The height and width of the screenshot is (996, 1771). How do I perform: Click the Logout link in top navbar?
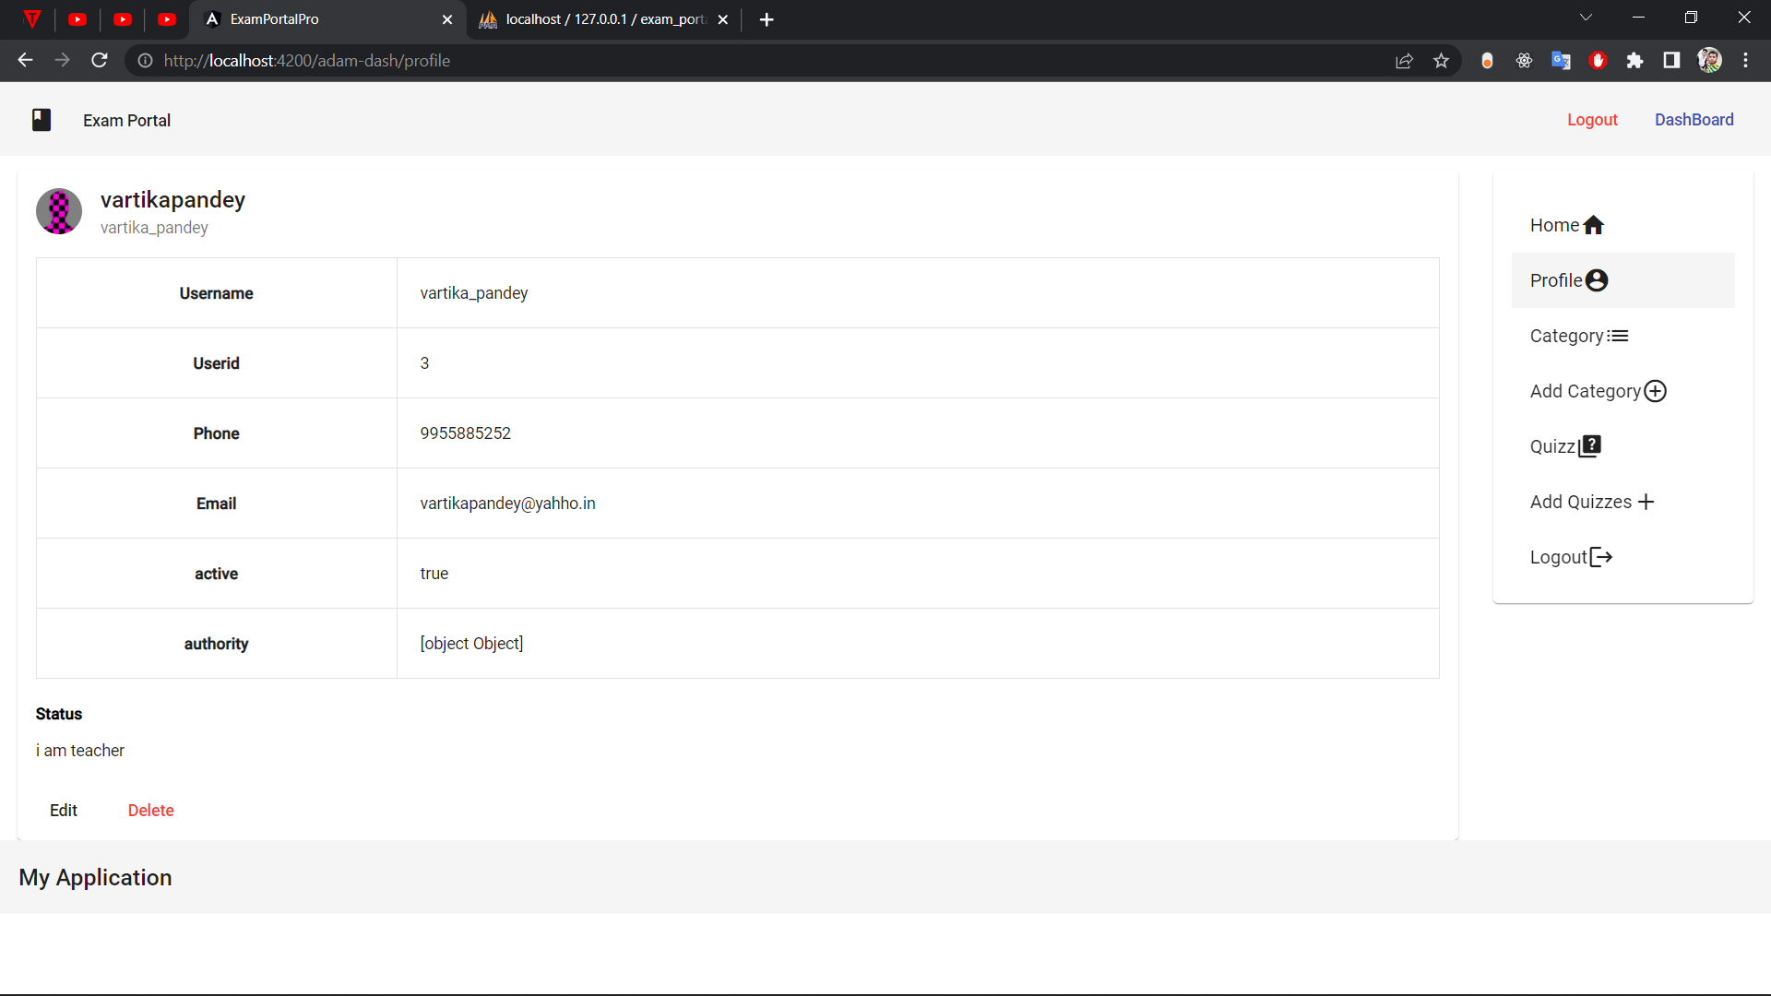point(1592,120)
